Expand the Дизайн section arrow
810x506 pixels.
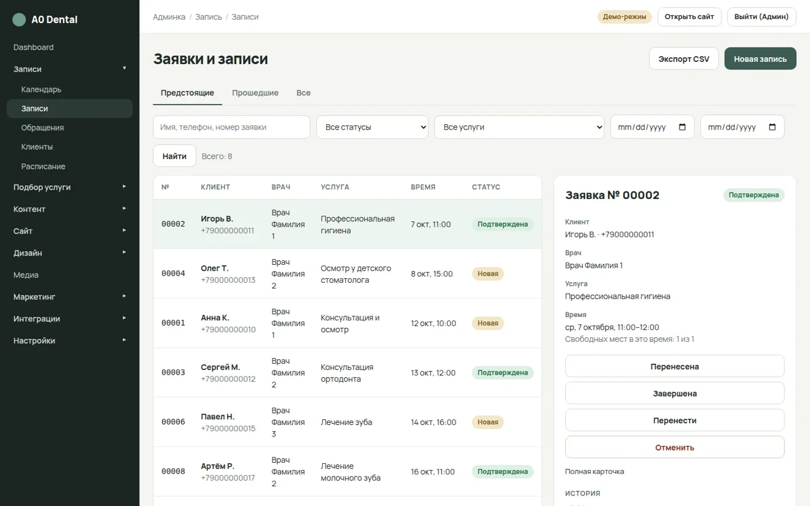coord(124,252)
